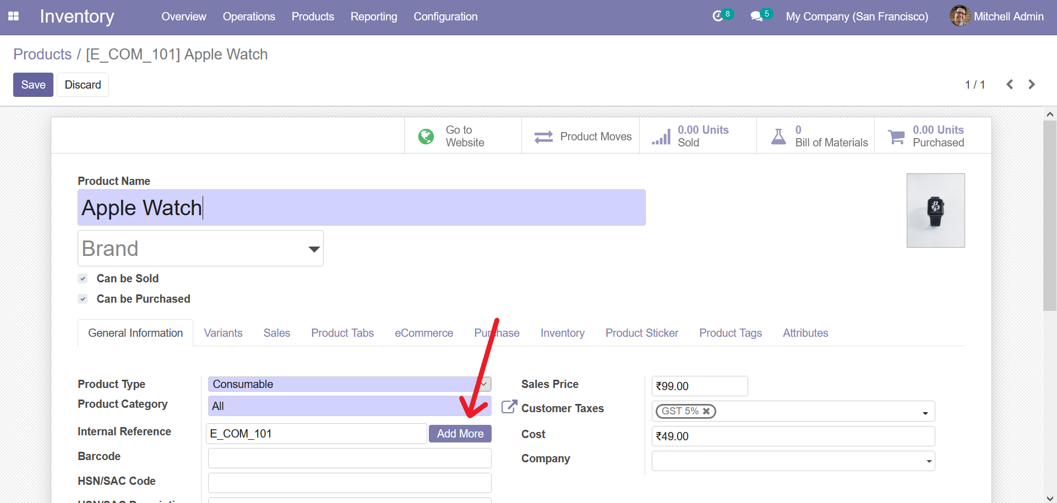Screen dimensions: 1057x503
Task: Open the 0.00 Units Purchased stat button
Action: (933, 136)
